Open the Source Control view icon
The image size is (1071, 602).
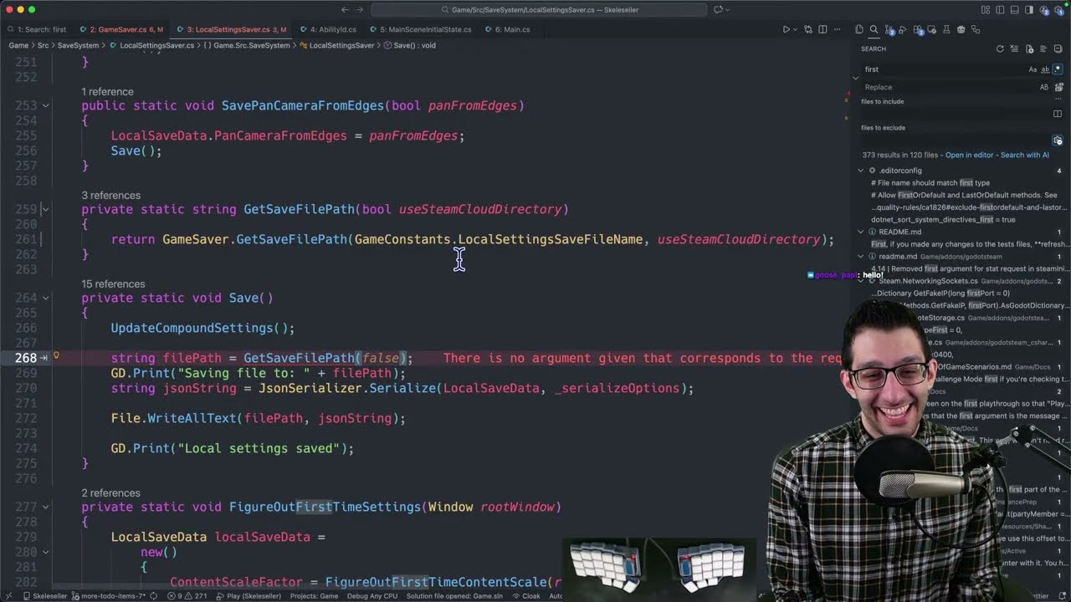pyautogui.click(x=889, y=29)
